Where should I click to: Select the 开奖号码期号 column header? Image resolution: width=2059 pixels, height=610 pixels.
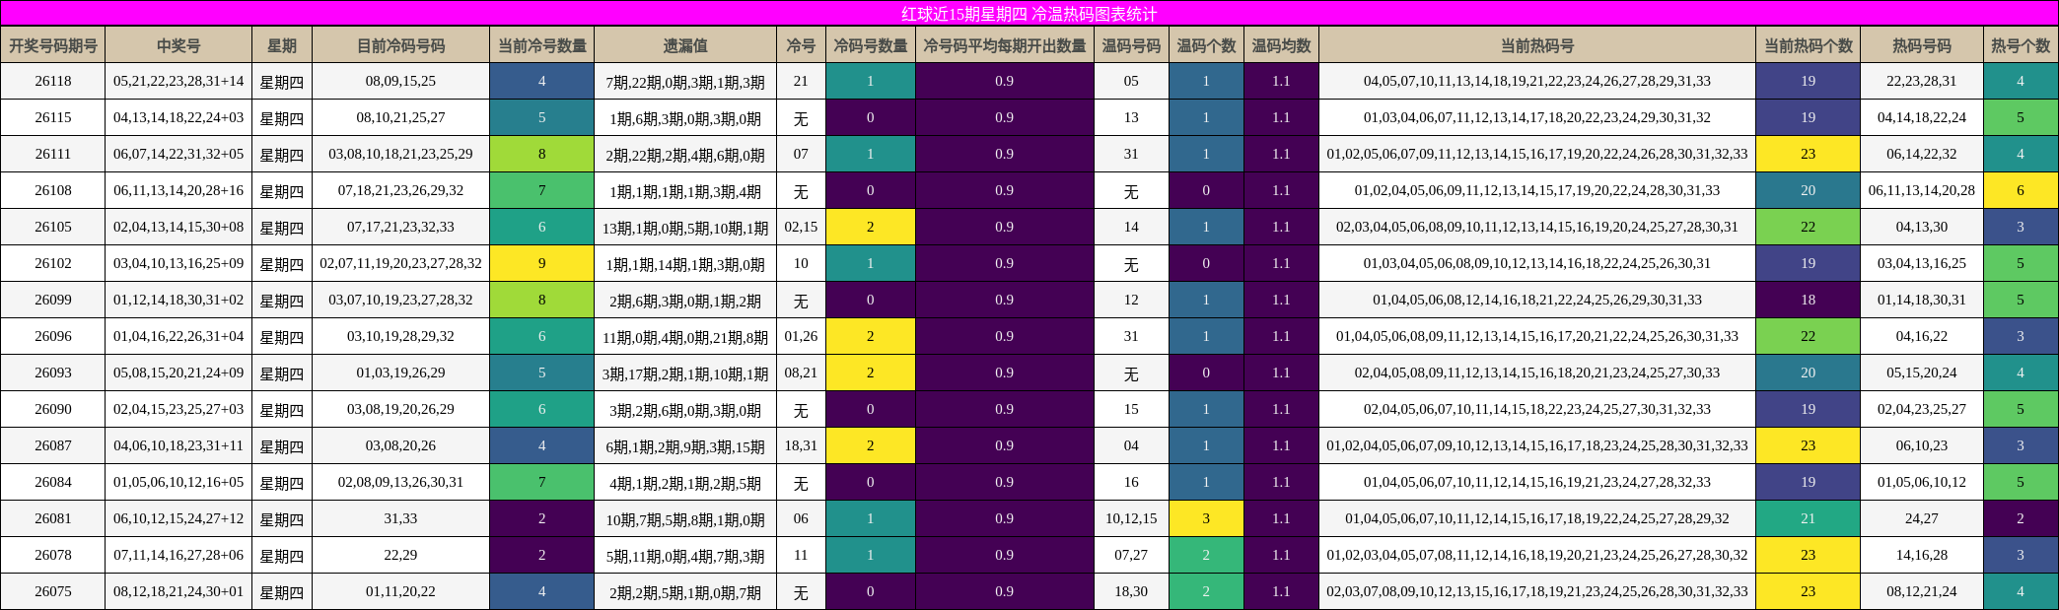[53, 45]
